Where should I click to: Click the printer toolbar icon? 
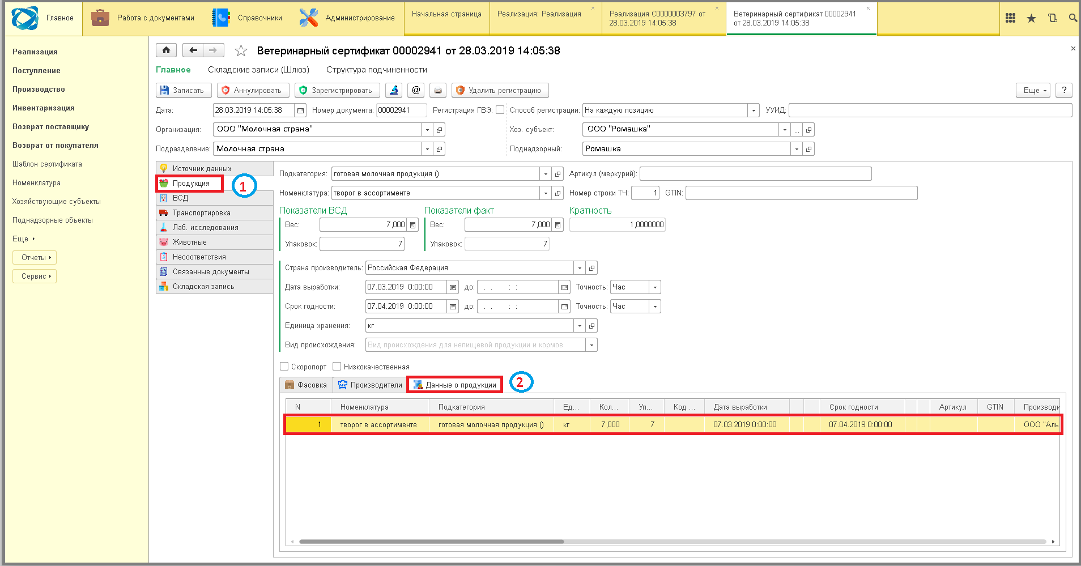pyautogui.click(x=437, y=90)
